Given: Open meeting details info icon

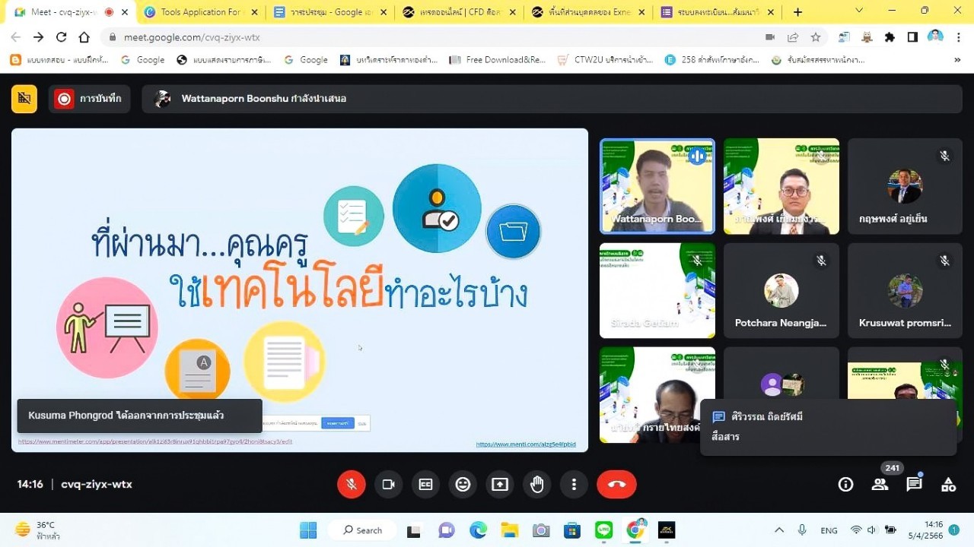Looking at the screenshot, I should pos(845,484).
